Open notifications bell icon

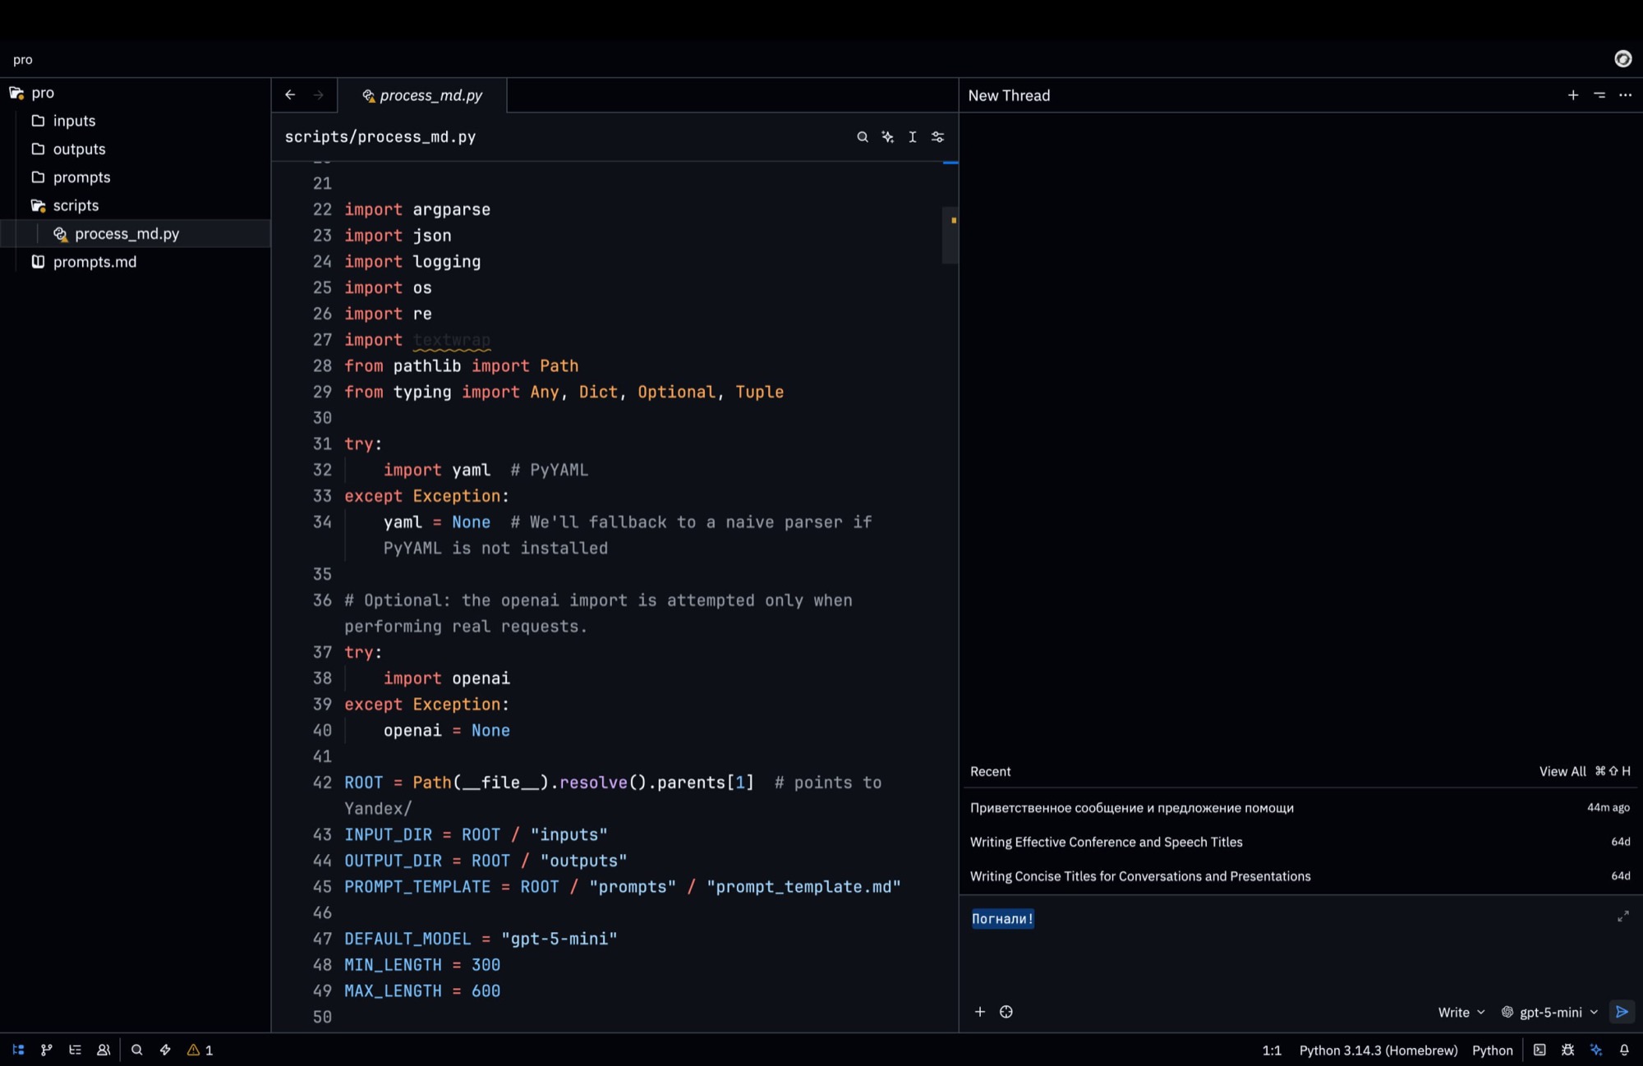tap(1624, 1050)
